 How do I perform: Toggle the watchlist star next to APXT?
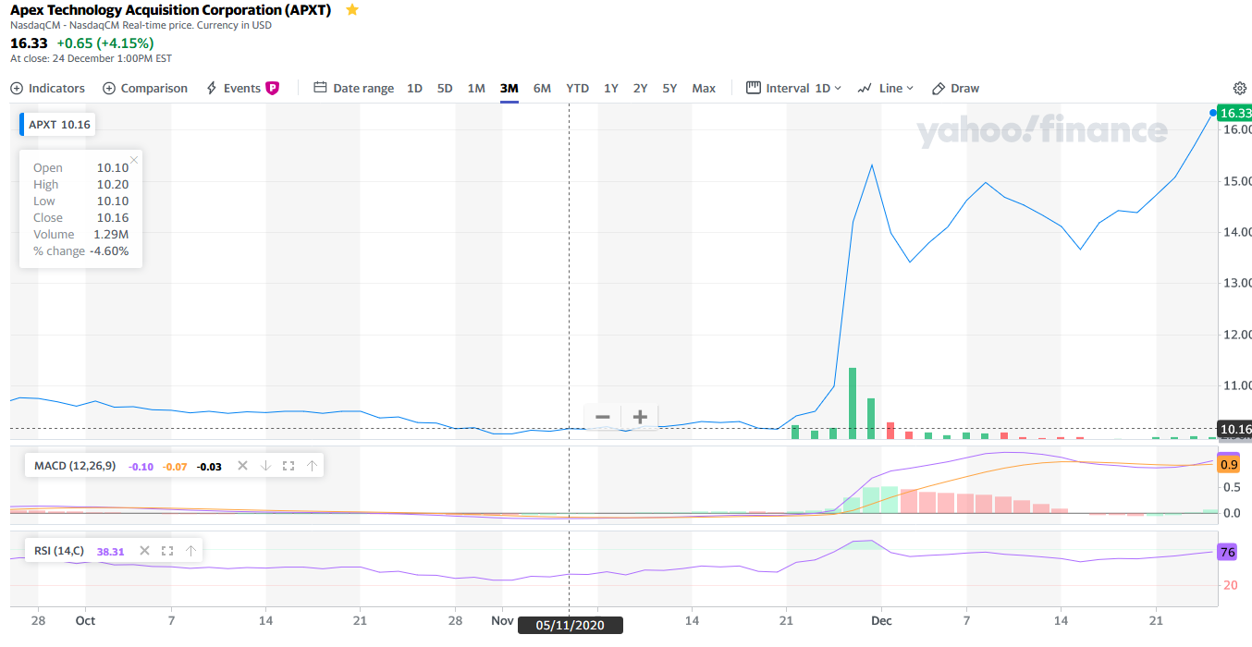(351, 9)
